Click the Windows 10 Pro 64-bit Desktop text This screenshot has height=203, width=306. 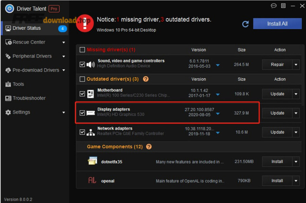pos(126,30)
